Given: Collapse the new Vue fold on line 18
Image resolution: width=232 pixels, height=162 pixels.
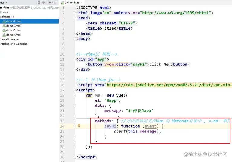Looking at the screenshot, I should 74,95.
